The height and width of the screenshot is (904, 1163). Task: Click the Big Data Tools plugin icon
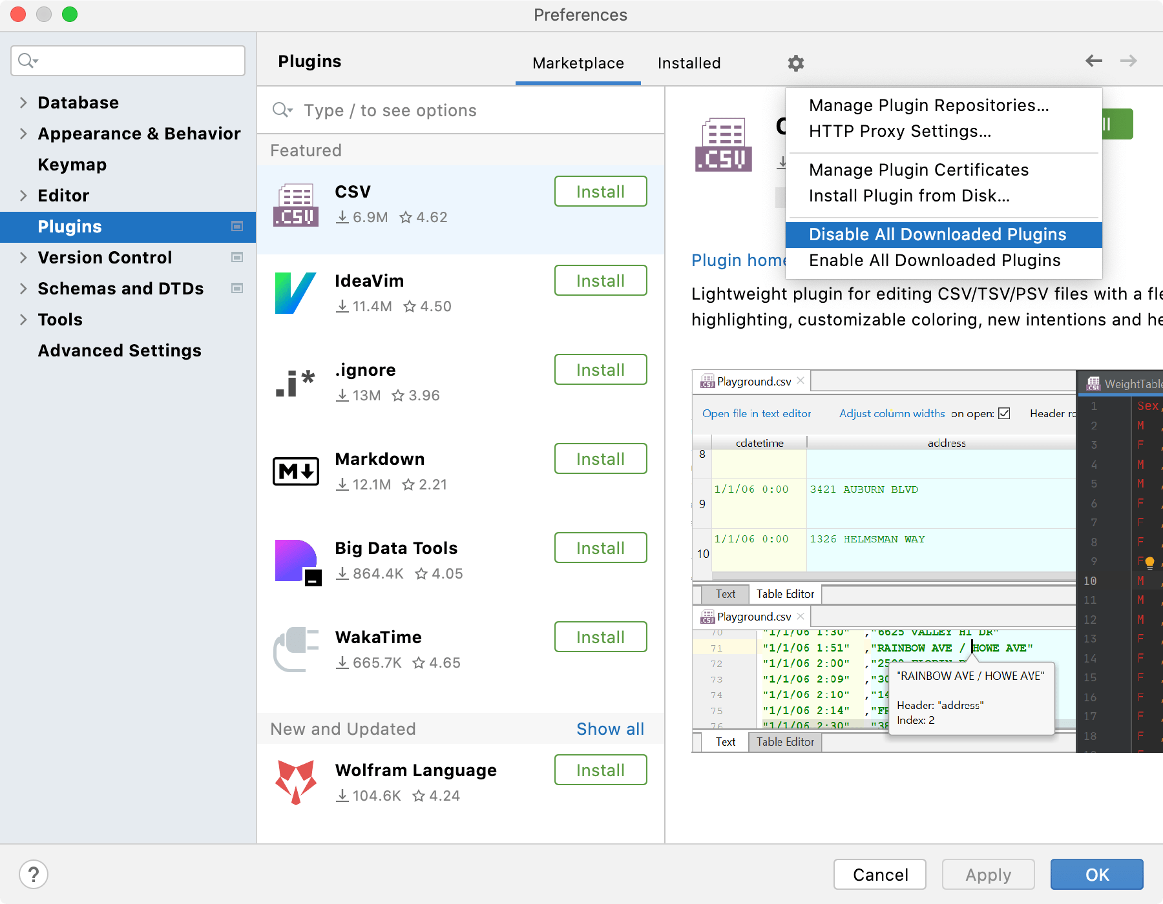point(296,561)
